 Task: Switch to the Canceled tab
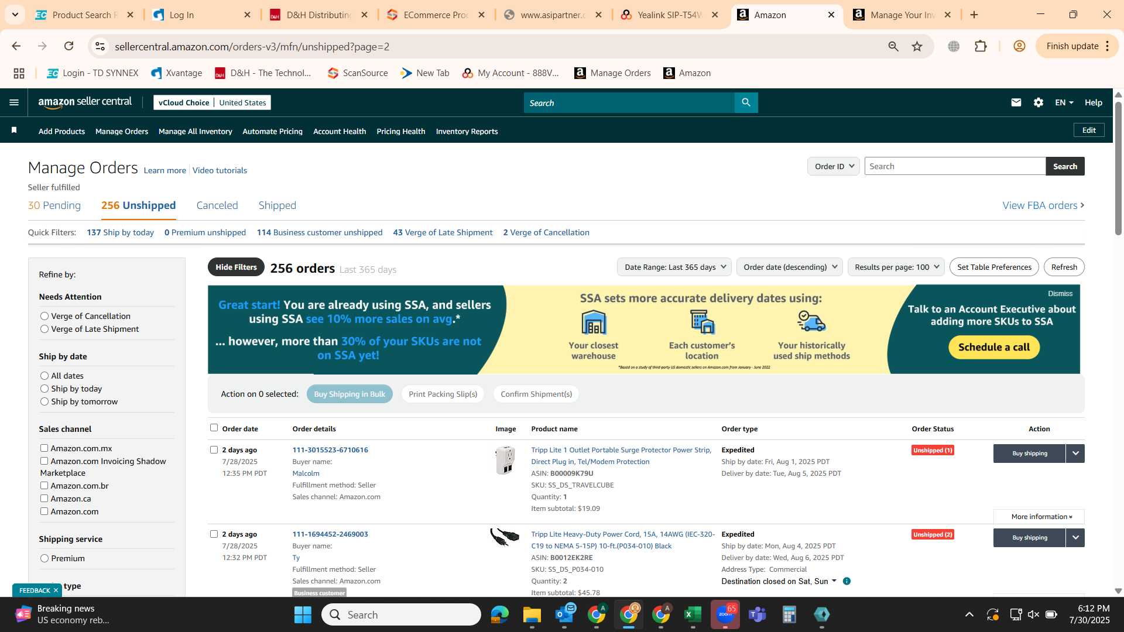pyautogui.click(x=217, y=205)
